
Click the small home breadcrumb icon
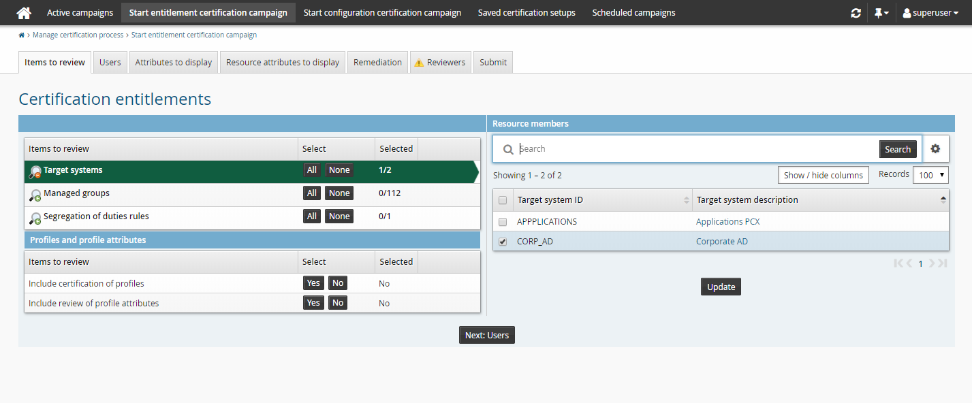point(22,35)
